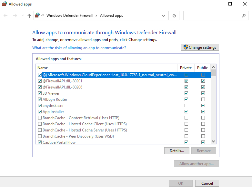Select the App Installer entry
252x187 pixels.
[53, 111]
